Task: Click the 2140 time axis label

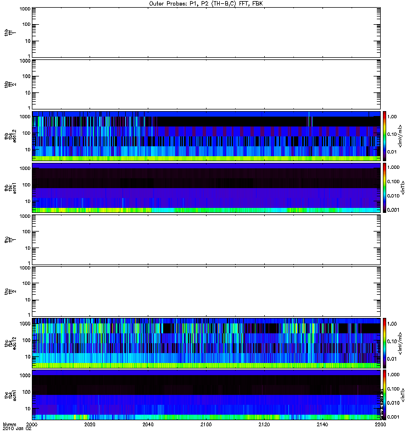Action: [x=322, y=424]
